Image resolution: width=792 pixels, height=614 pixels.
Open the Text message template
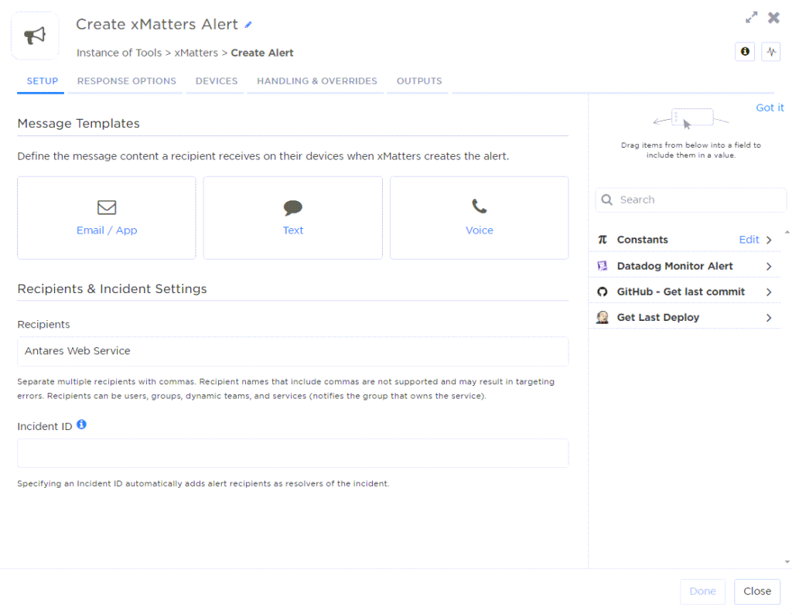tap(292, 217)
